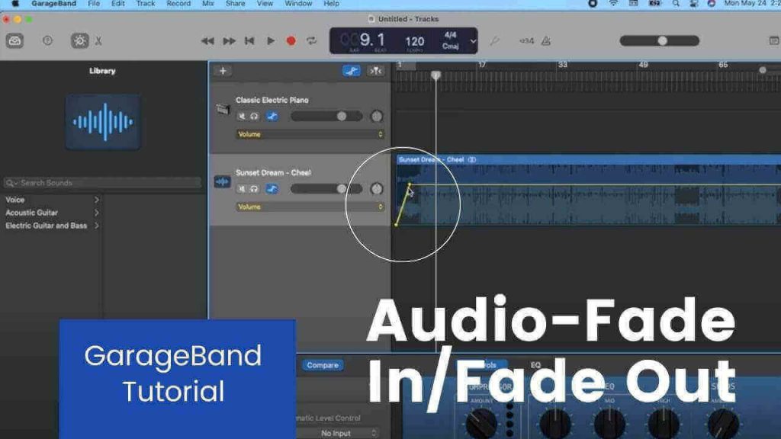Open the Library panel audio waveform icon
Screen dimensions: 781x439
click(x=103, y=120)
